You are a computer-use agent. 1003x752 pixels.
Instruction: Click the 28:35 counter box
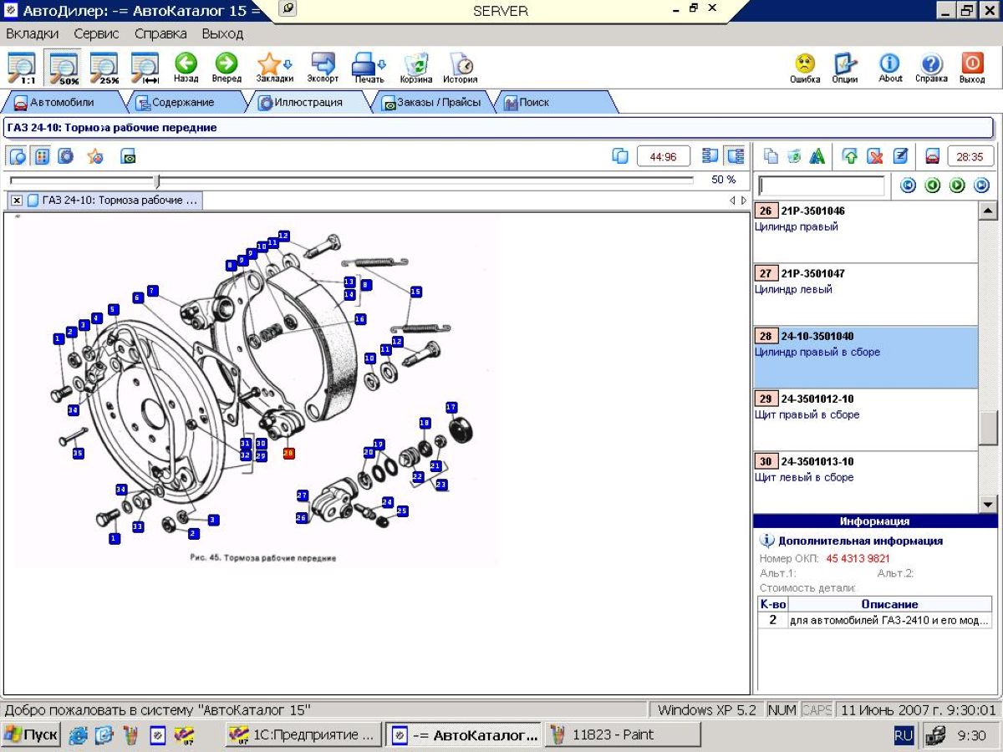pos(970,156)
